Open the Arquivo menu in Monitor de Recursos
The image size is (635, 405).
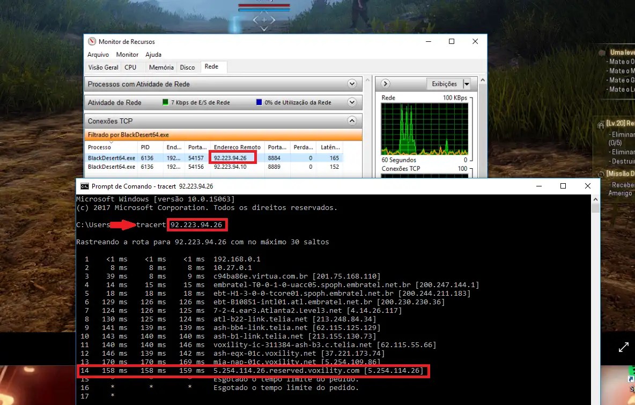pyautogui.click(x=98, y=55)
